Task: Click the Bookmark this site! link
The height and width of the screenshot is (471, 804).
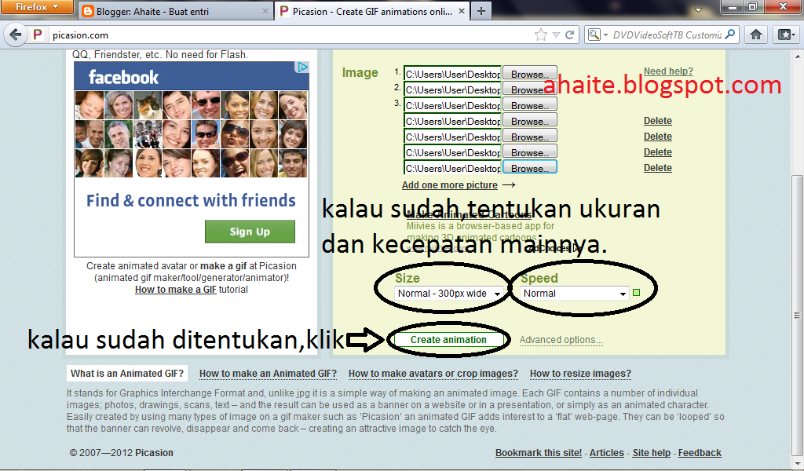Action: click(x=539, y=452)
